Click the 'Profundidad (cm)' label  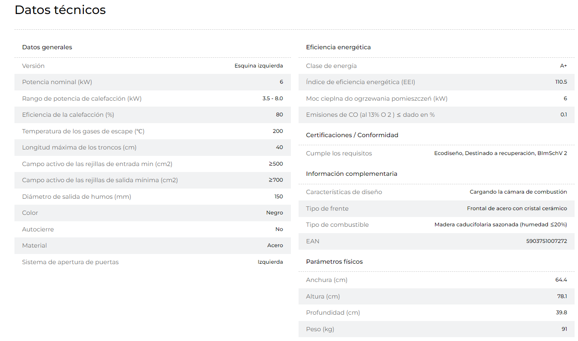333,313
